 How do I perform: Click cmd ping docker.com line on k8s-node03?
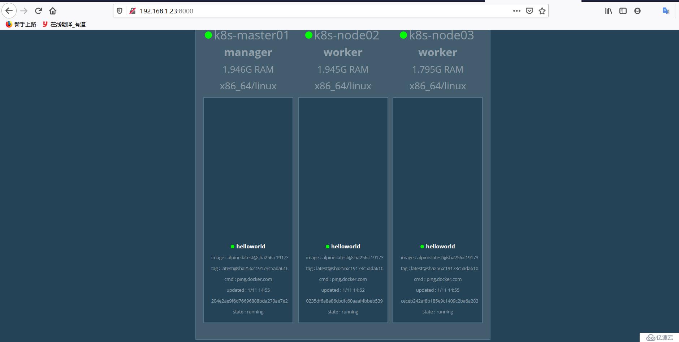pyautogui.click(x=438, y=279)
